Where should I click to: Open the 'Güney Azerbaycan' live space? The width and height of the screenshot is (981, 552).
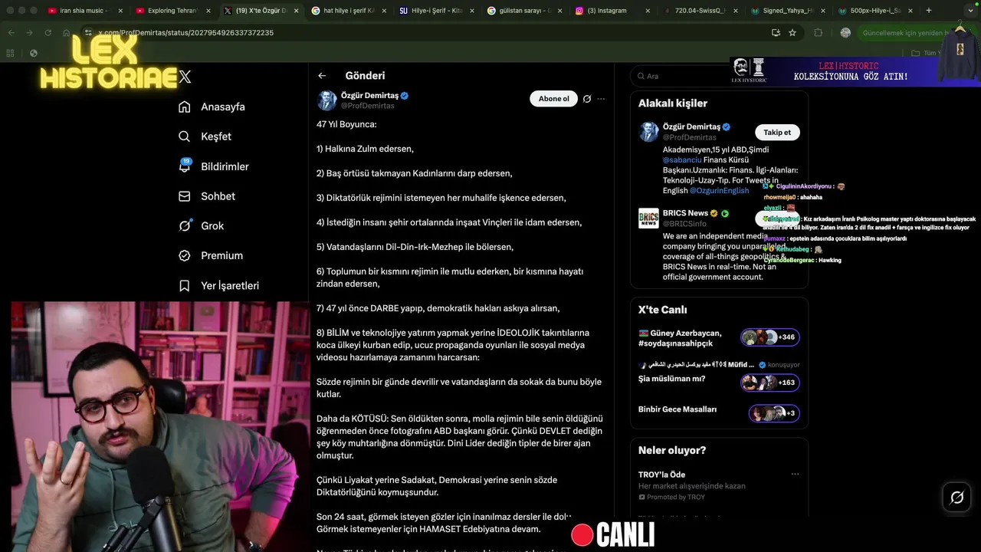point(680,338)
